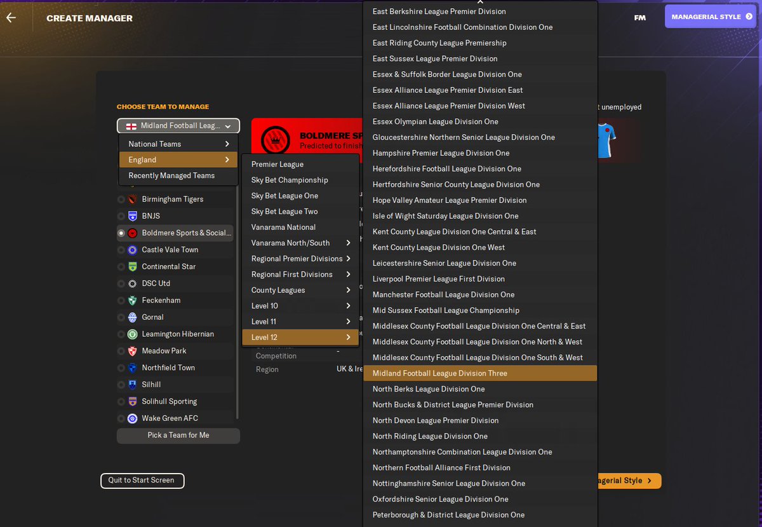Expand the Vanarama North/South submenu

pos(300,243)
